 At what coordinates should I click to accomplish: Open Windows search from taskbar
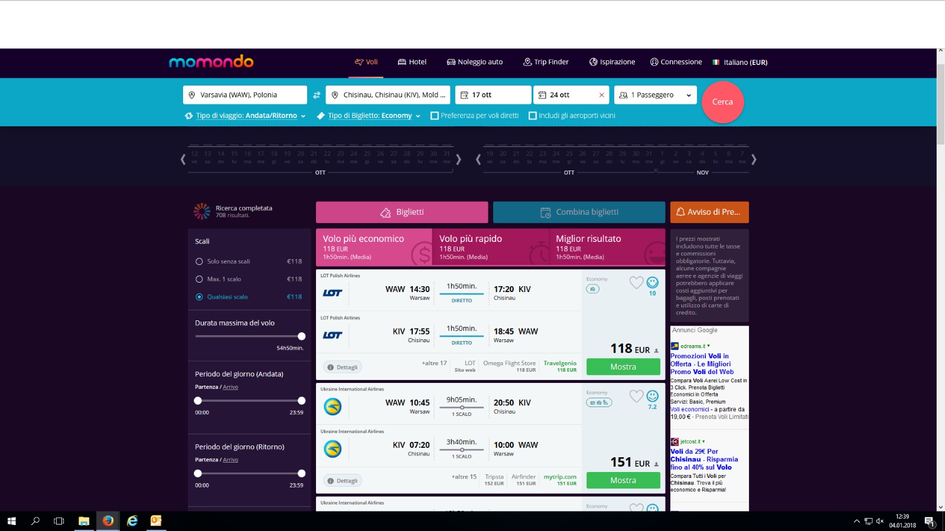[x=35, y=521]
